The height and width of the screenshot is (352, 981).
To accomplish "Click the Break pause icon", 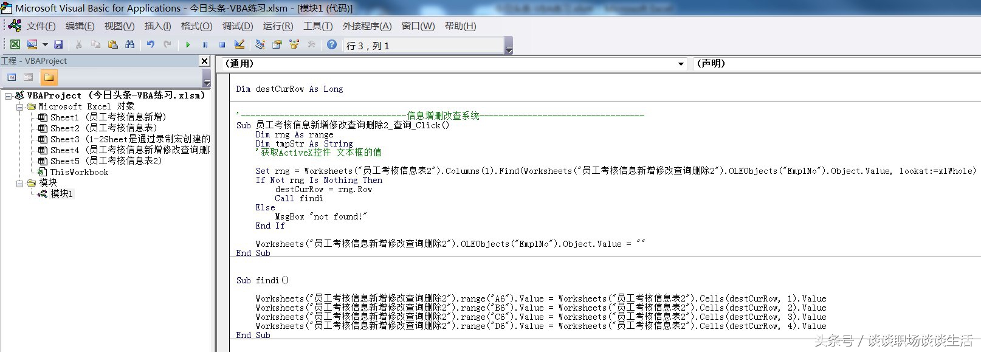I will pyautogui.click(x=205, y=44).
